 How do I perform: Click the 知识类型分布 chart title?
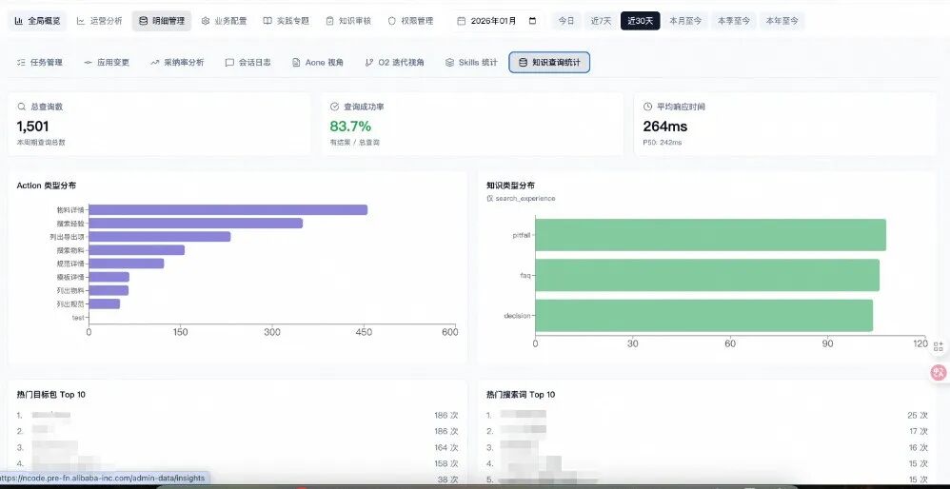tap(510, 186)
